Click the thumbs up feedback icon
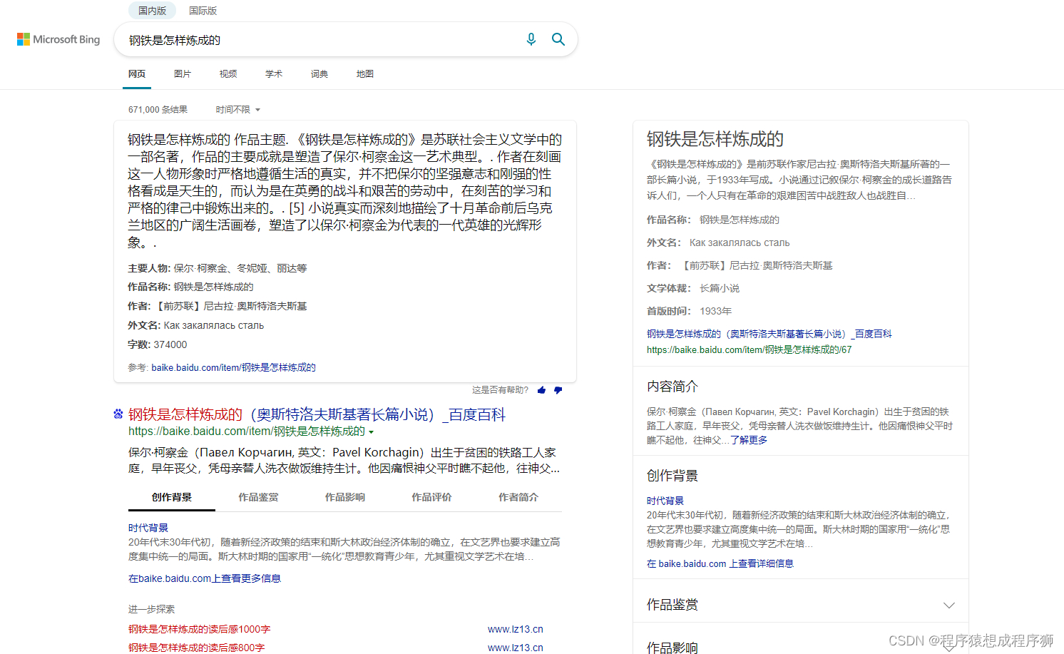The image size is (1064, 654). point(542,390)
